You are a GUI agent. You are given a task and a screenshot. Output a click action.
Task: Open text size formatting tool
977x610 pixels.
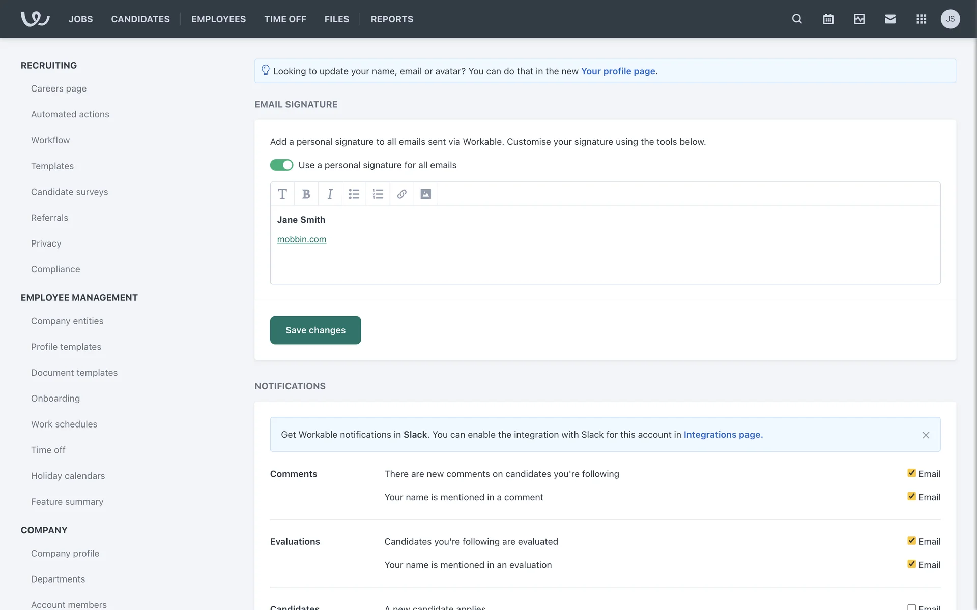click(x=282, y=194)
